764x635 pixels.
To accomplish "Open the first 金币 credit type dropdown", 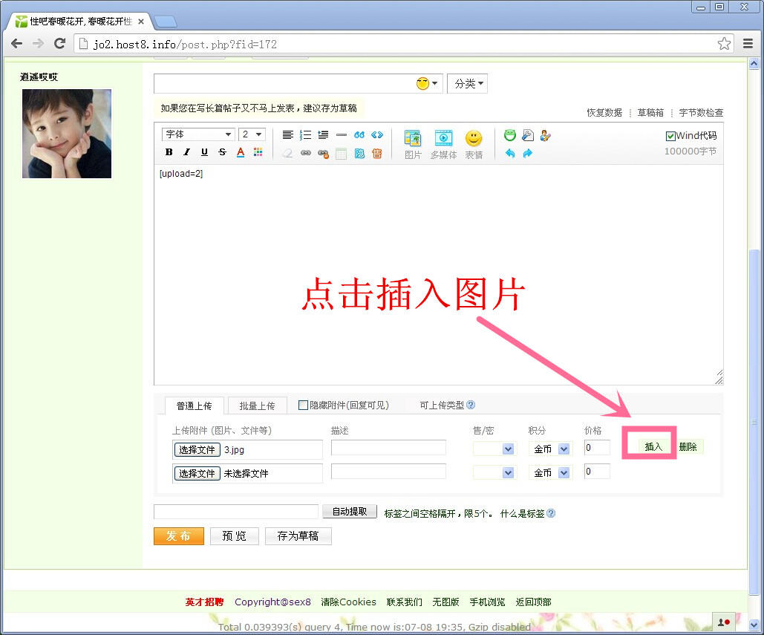I will 550,449.
